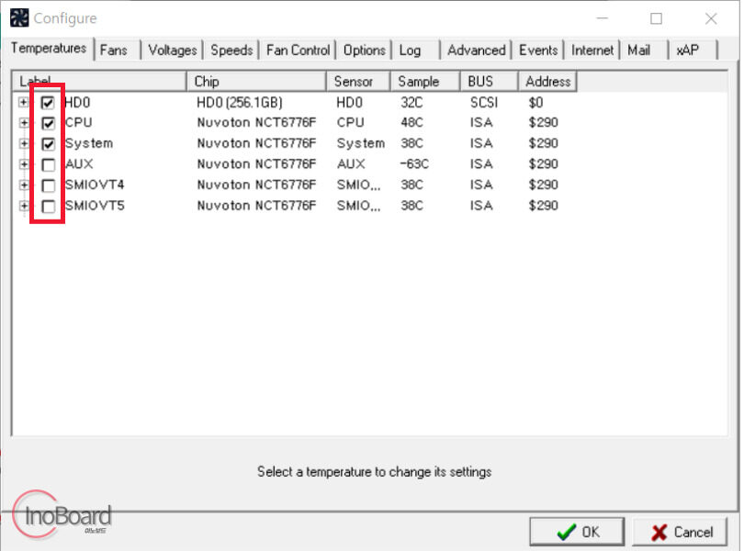Enable the SMIOVT4 temperature checkbox
The height and width of the screenshot is (551, 744).
coord(48,186)
